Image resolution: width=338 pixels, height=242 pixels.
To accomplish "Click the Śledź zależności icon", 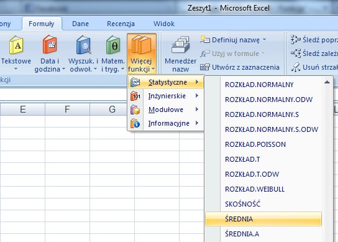I will click(x=296, y=54).
